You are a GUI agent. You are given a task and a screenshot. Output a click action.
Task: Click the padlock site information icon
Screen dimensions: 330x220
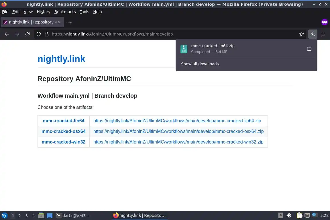pyautogui.click(x=47, y=34)
